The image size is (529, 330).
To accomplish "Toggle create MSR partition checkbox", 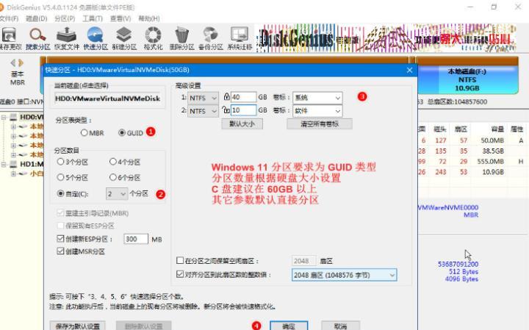I will [x=60, y=251].
